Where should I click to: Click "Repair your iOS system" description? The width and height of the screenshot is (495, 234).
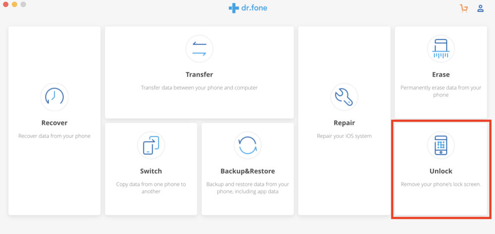344,136
